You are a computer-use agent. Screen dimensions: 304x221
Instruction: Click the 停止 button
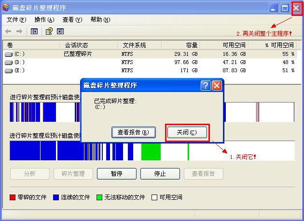(160, 174)
